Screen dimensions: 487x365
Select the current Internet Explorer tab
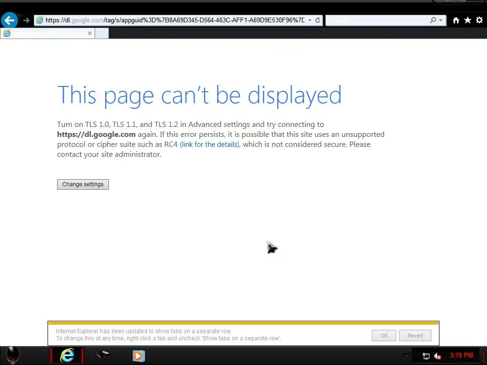coord(47,33)
